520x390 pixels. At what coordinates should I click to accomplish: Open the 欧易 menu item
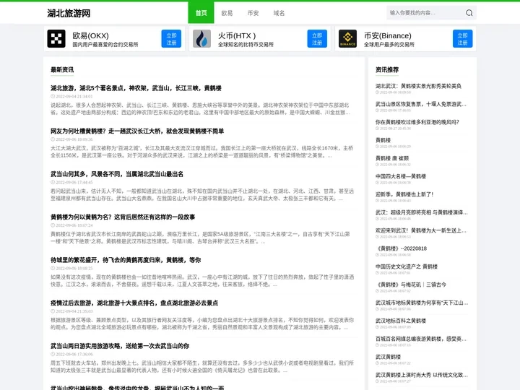[x=227, y=13]
